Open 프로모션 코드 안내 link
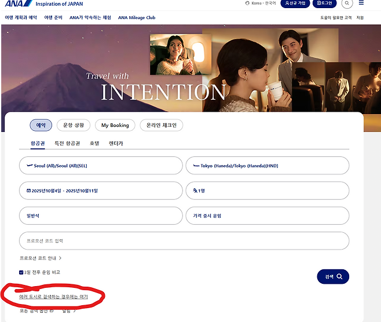 click(41, 258)
